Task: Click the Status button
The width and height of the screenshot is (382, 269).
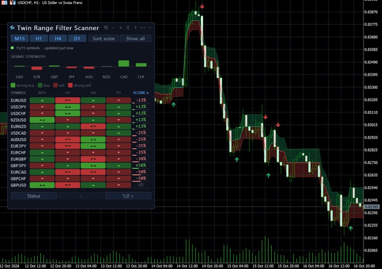Action: 34,196
